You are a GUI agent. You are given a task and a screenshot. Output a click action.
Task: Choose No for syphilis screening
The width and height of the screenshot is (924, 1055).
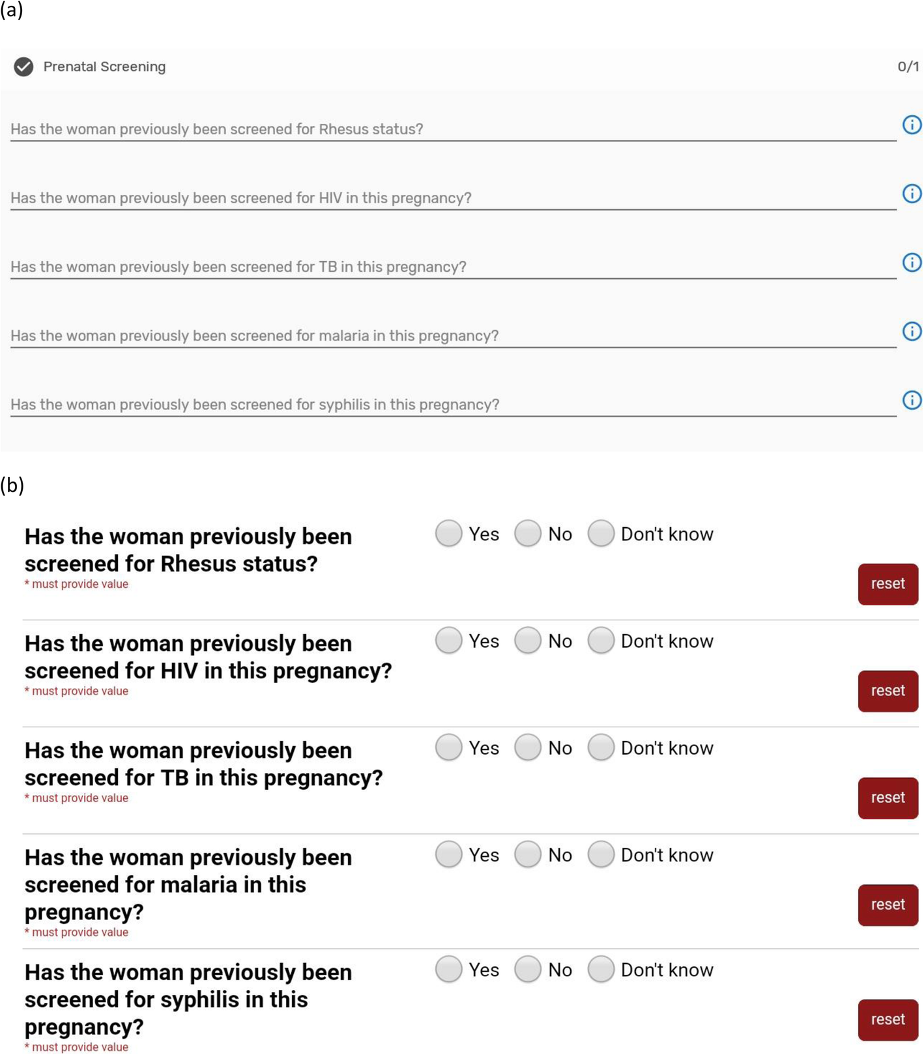[528, 969]
